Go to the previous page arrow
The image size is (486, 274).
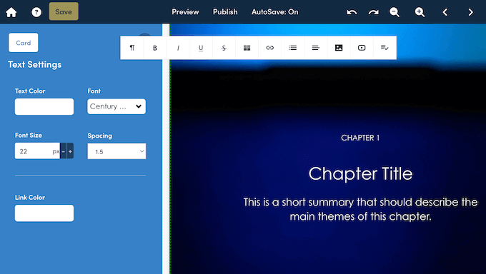coord(445,12)
